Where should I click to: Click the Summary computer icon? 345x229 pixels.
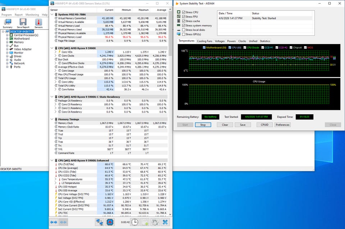8,23
